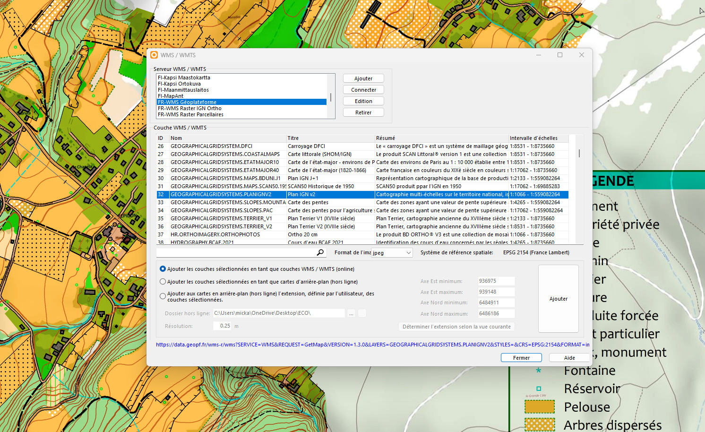Select server FI-MapAnt
Screen dimensions: 705x432
point(241,96)
